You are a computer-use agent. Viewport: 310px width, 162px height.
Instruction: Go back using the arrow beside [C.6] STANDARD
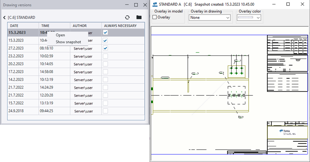[x=4, y=17]
